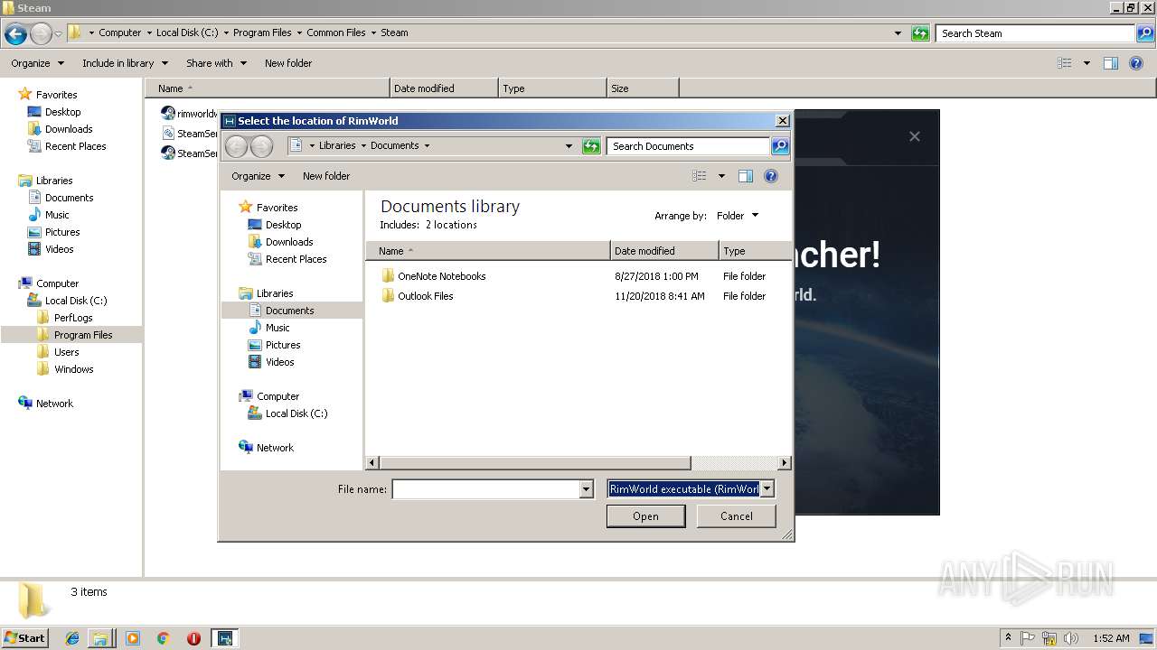Change view icon in the file dialog
The width and height of the screenshot is (1157, 650).
click(x=700, y=176)
